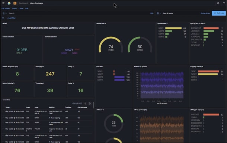The width and height of the screenshot is (227, 143).
Task: Open the z/OS link in the MENU panel
Action: pyautogui.click(x=24, y=28)
